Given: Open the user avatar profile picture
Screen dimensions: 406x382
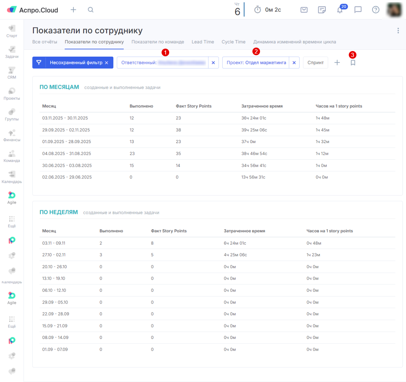Looking at the screenshot, I should [394, 10].
